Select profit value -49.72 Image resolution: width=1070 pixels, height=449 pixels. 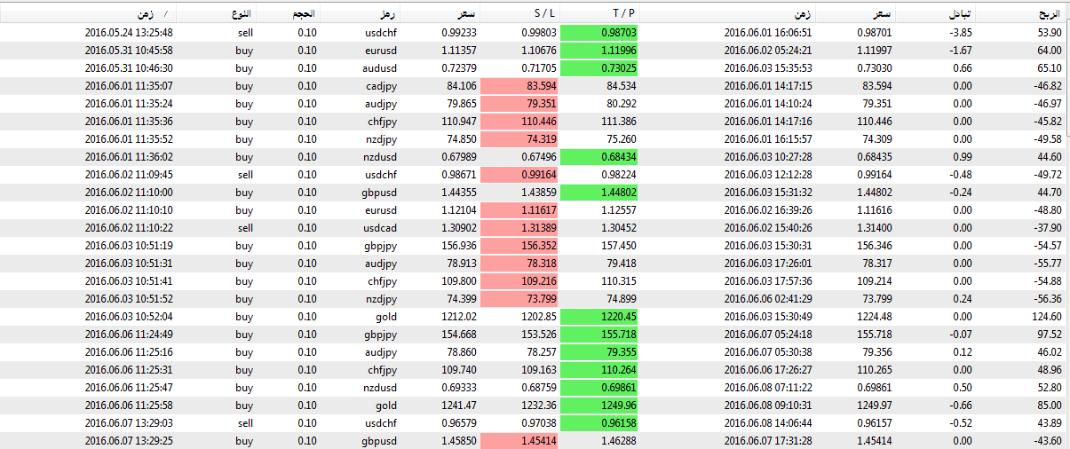coord(1048,175)
